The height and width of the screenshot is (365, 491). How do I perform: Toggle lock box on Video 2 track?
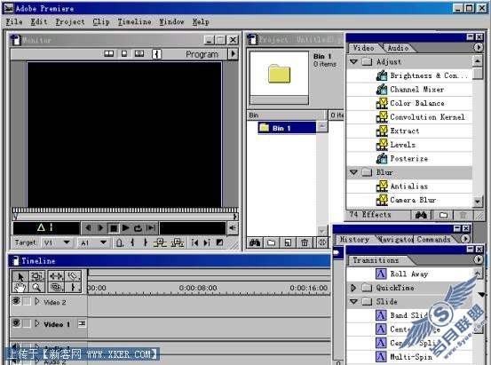[x=27, y=301]
